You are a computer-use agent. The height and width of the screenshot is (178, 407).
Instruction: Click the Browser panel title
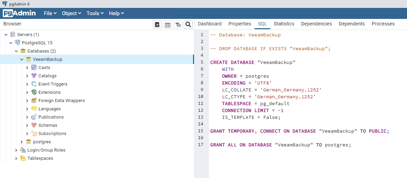12,24
